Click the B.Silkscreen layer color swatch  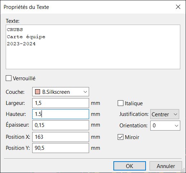coord(38,92)
